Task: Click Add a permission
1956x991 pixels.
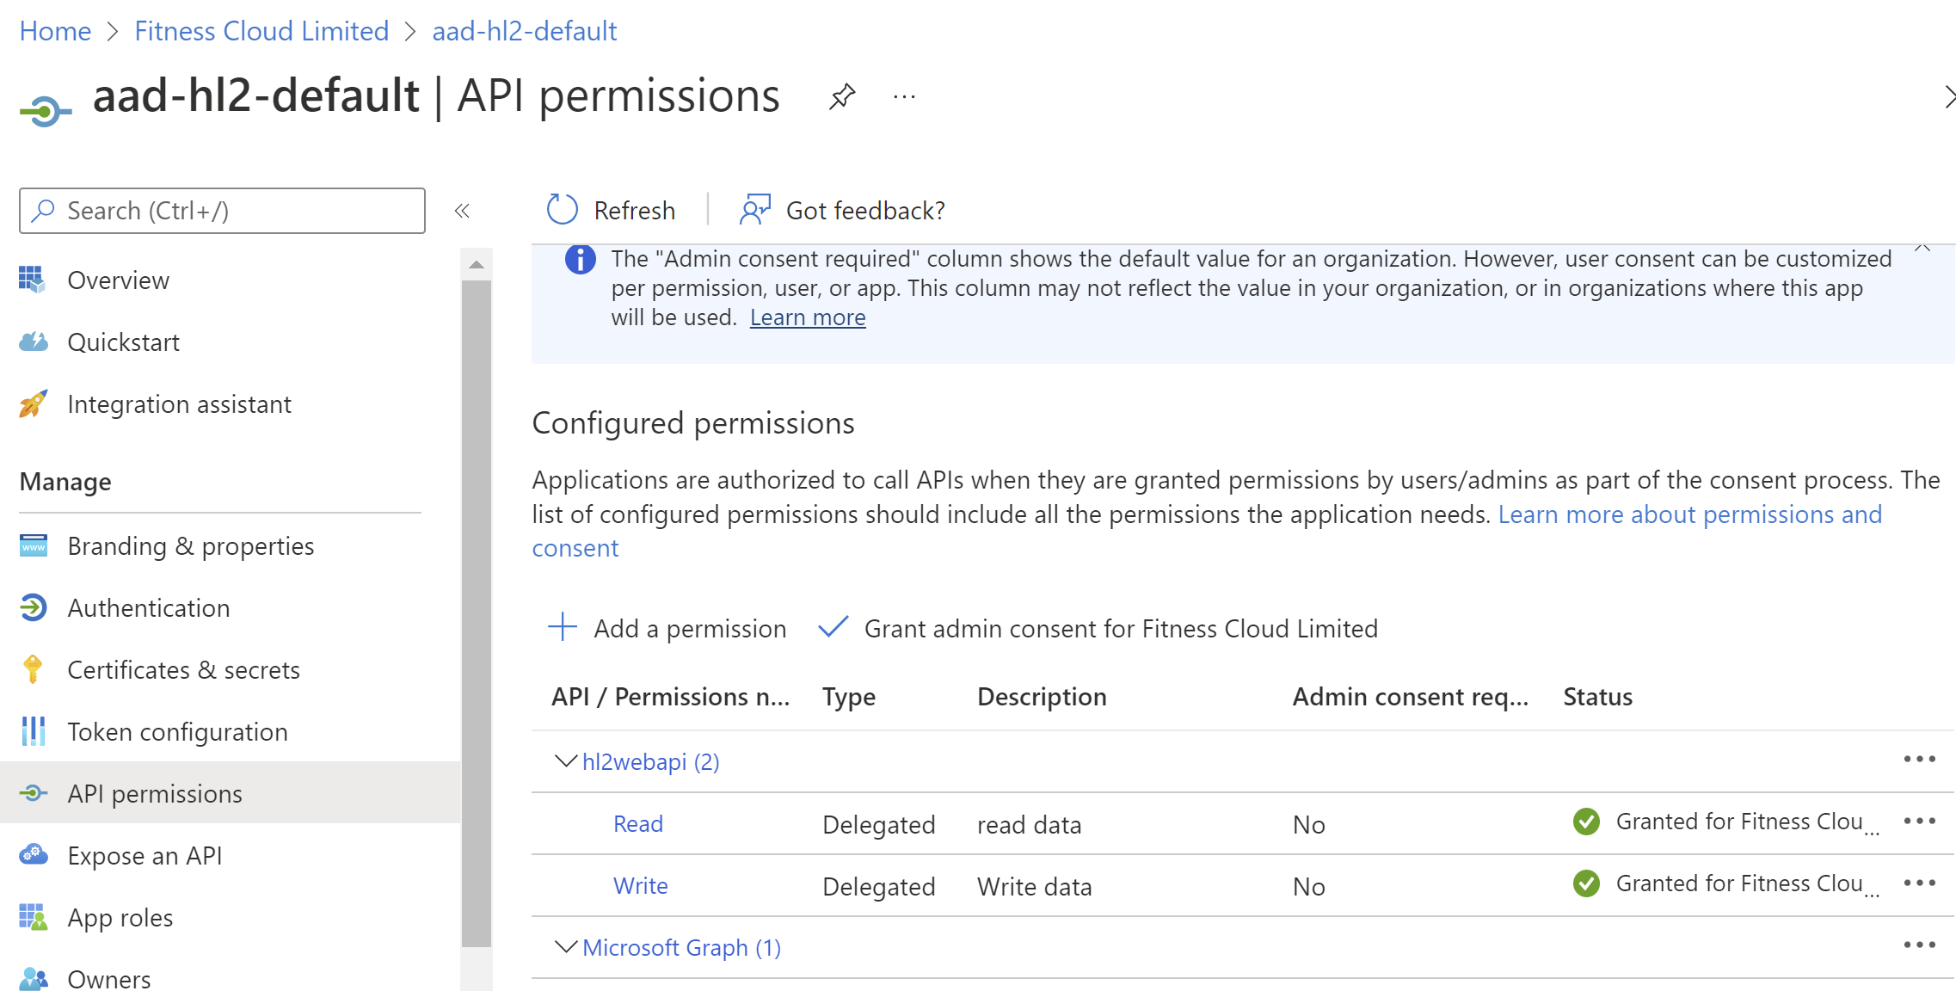Action: 667,628
